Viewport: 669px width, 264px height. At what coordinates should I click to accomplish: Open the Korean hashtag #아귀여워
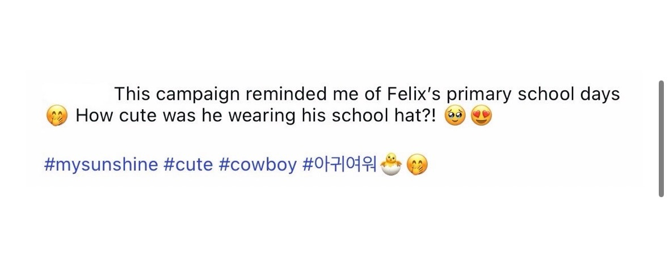click(x=340, y=165)
